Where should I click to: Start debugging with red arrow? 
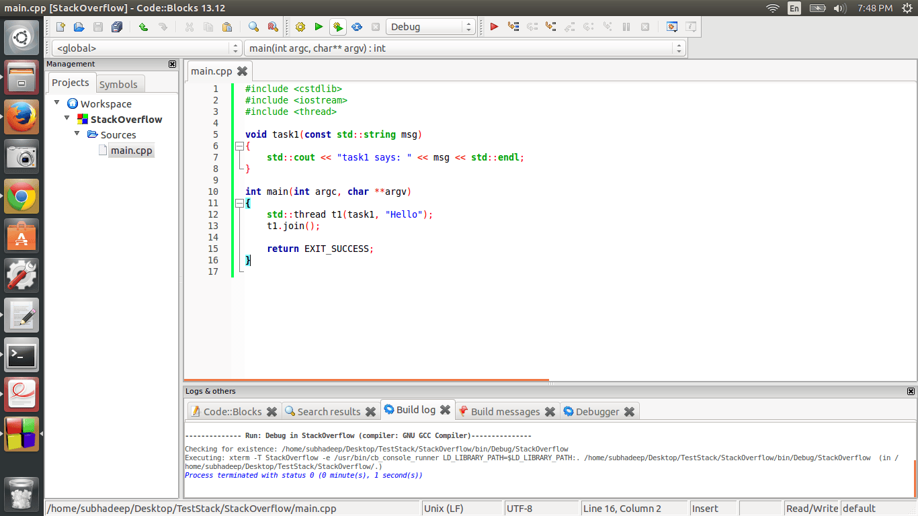pyautogui.click(x=494, y=27)
